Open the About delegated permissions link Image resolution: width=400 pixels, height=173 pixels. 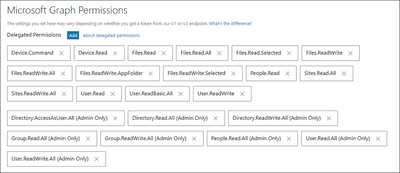[111, 36]
